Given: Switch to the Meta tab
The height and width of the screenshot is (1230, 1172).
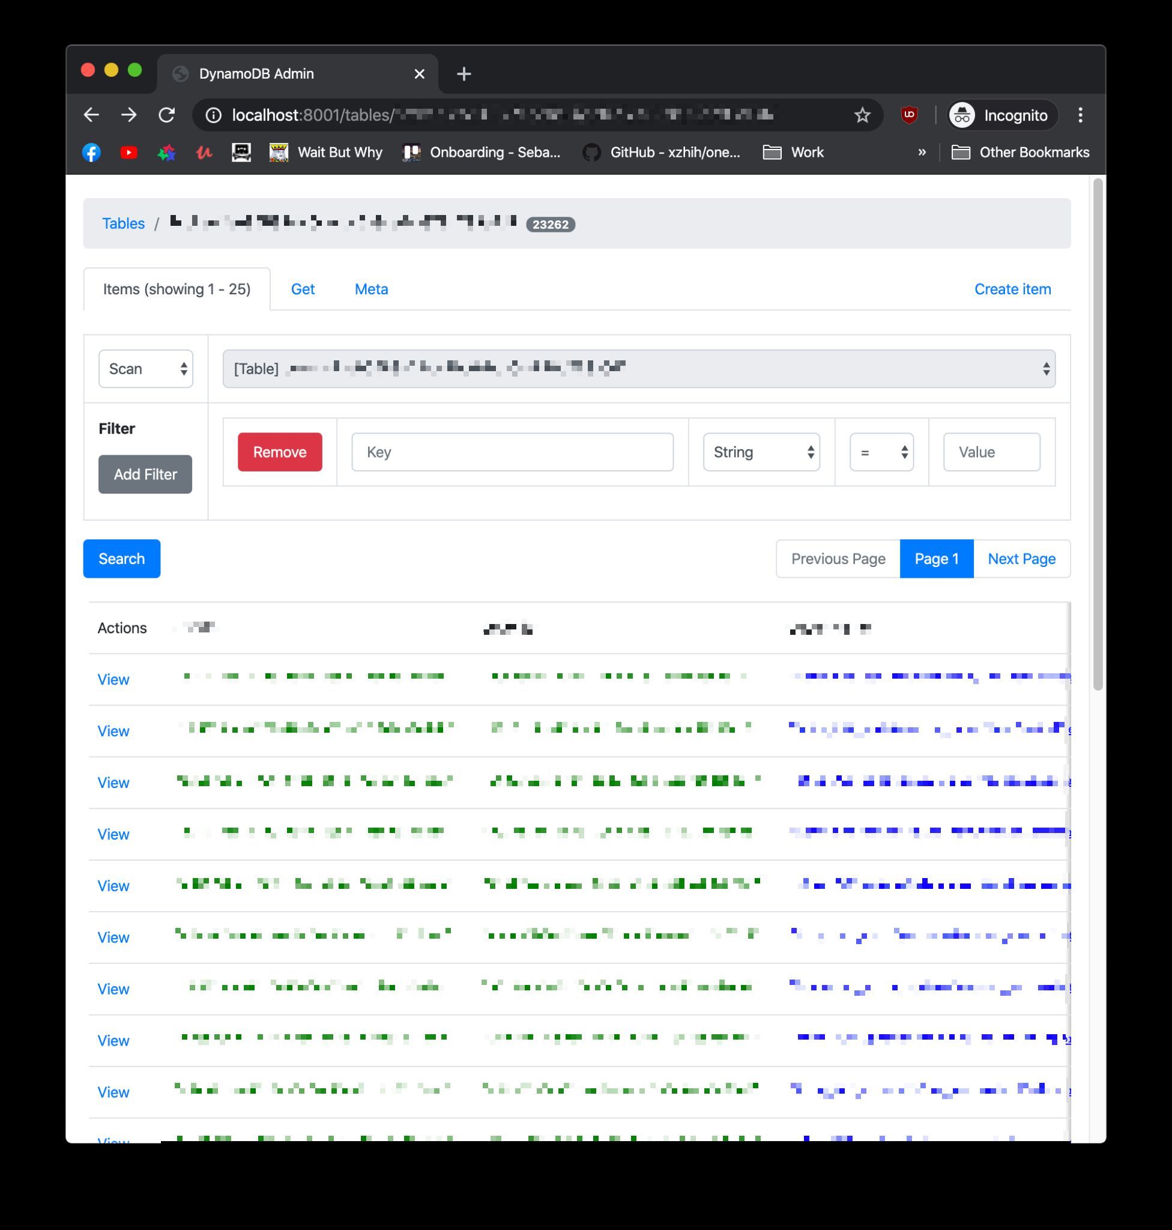Looking at the screenshot, I should pos(371,289).
